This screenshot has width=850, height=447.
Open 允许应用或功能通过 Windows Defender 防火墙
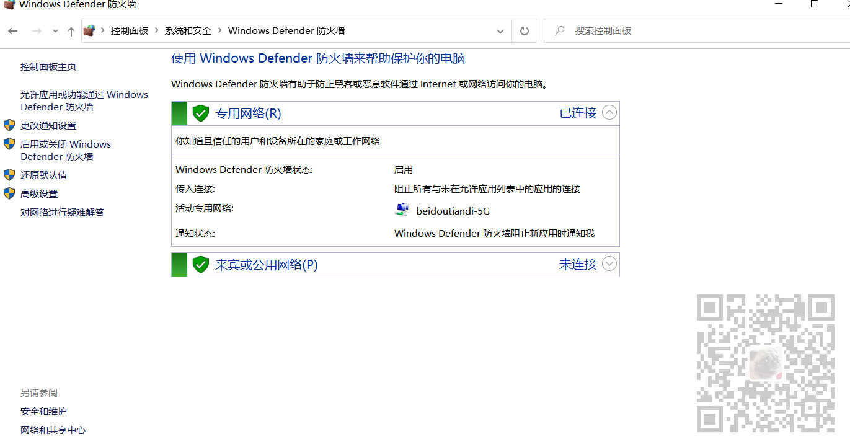(84, 100)
